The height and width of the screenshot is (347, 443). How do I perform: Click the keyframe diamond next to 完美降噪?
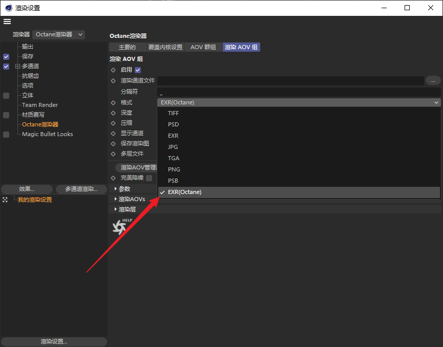[x=113, y=178]
